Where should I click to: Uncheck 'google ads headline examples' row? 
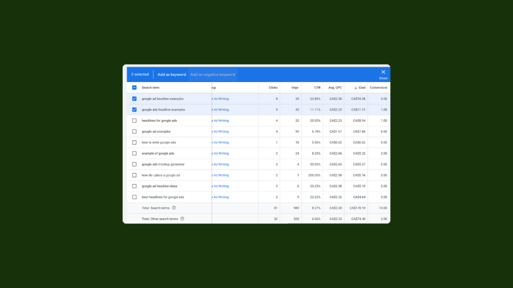[134, 109]
